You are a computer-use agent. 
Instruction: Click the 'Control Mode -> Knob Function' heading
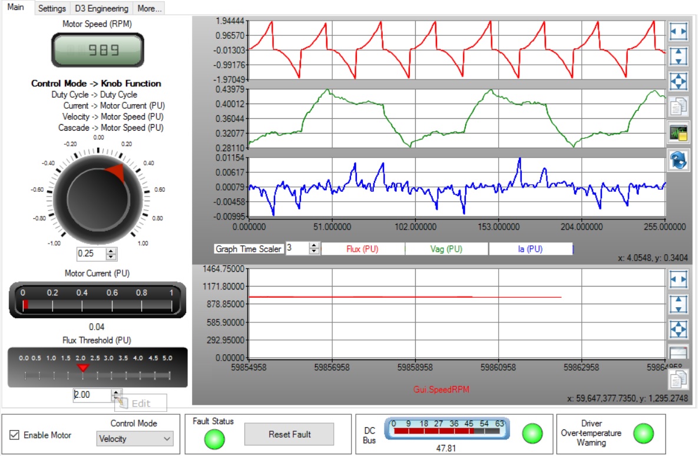(96, 84)
